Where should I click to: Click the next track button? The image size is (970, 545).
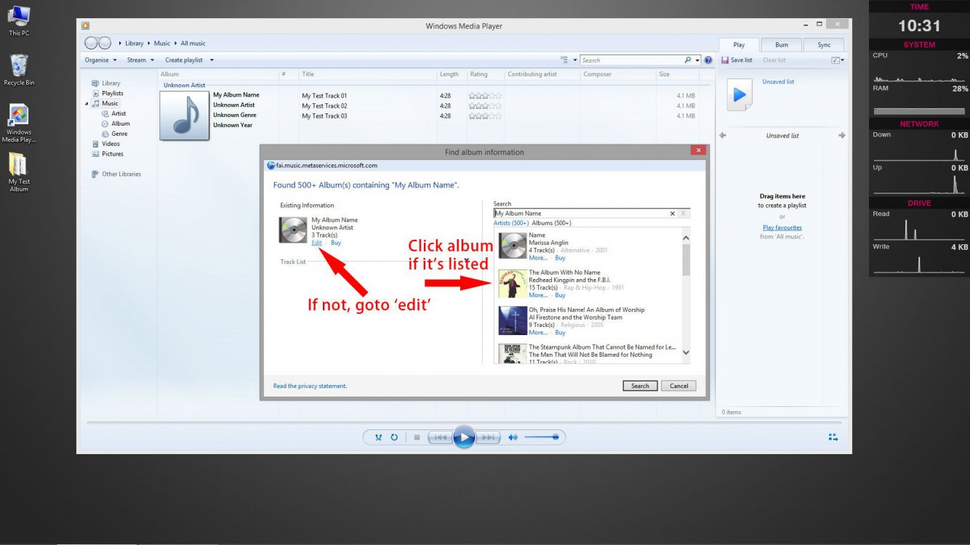click(489, 437)
